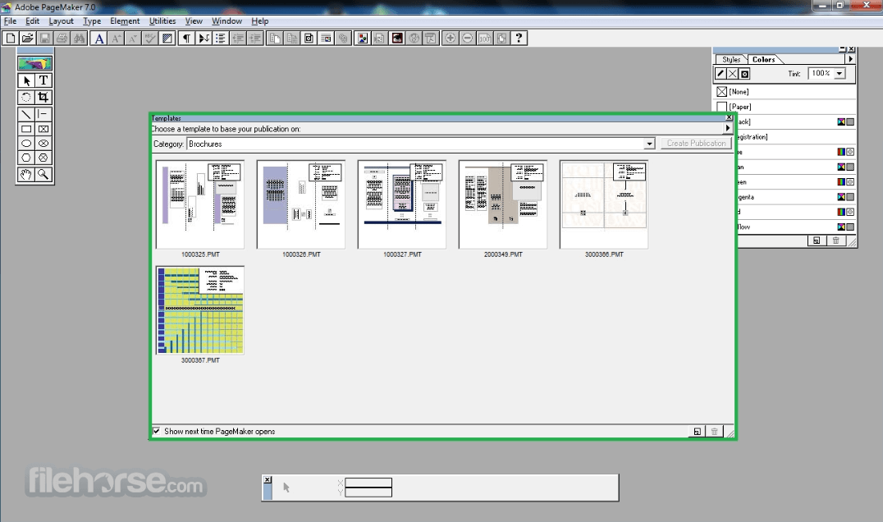This screenshot has width=883, height=522.
Task: Open the Type menu
Action: click(92, 21)
